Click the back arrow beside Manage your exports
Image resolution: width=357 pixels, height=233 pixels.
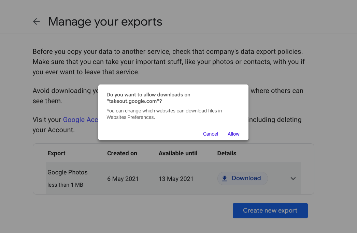coord(36,22)
